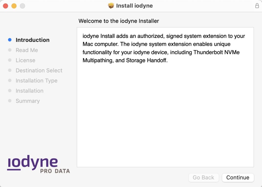Viewport: 262px width, 187px height.
Task: Go to the Destination Select step
Action: (x=39, y=71)
